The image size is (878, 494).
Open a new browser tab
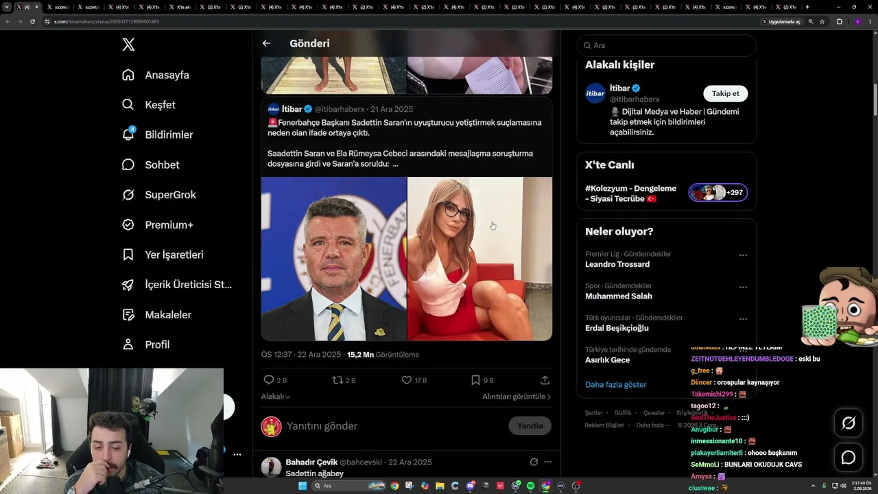click(807, 7)
